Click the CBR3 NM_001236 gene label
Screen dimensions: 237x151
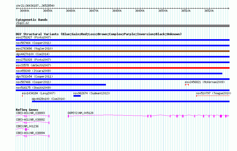(x=27, y=126)
